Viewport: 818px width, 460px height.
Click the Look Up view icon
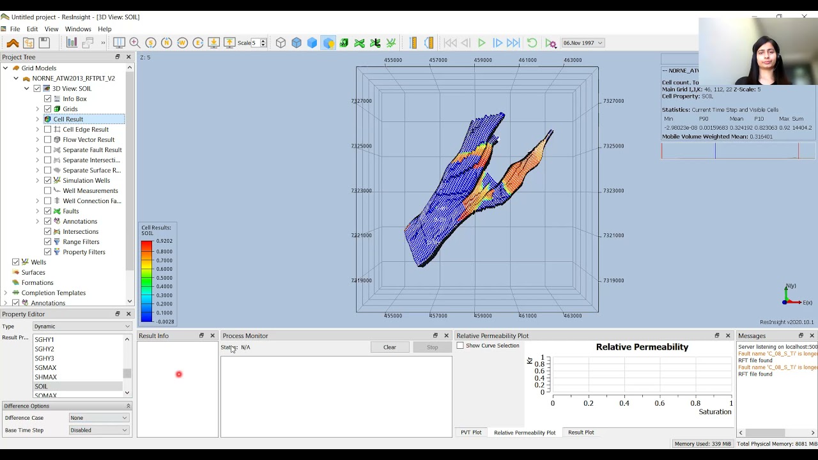(x=229, y=43)
